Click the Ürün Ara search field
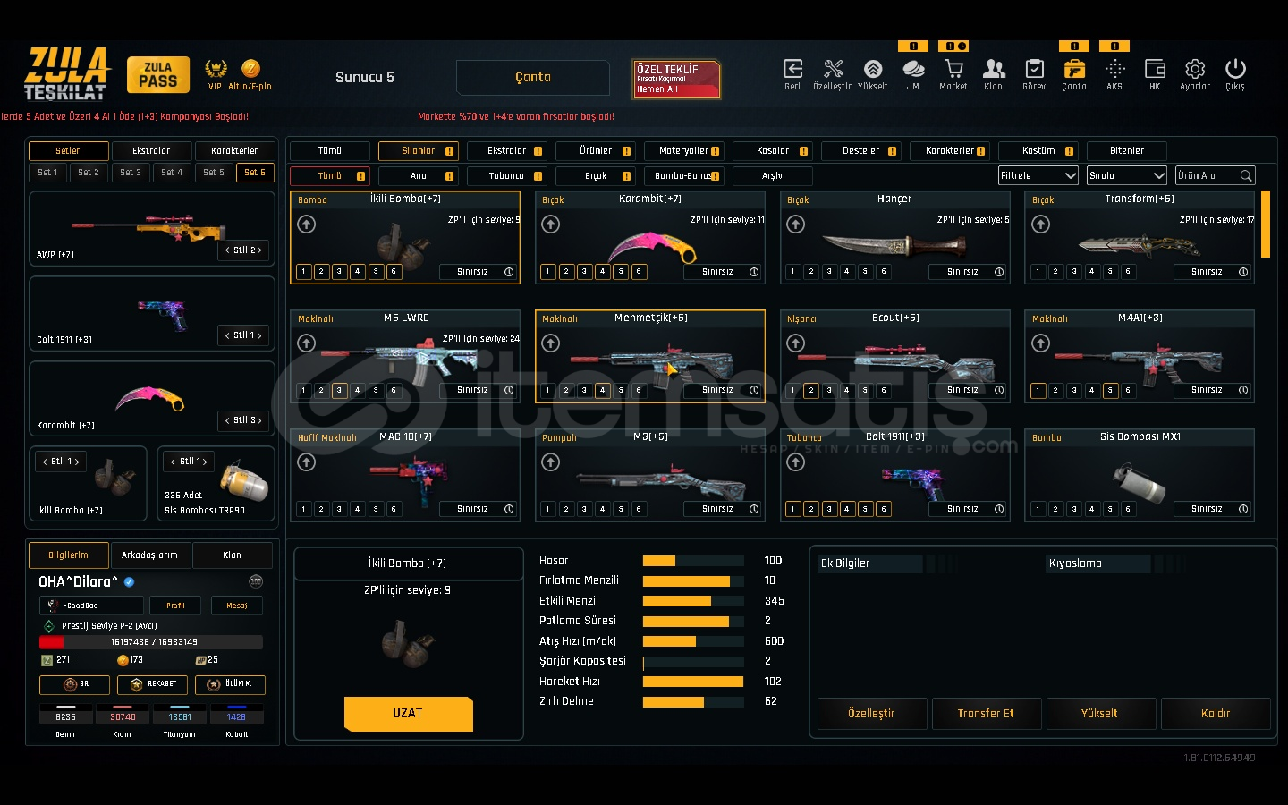This screenshot has height=805, width=1288. (1216, 176)
